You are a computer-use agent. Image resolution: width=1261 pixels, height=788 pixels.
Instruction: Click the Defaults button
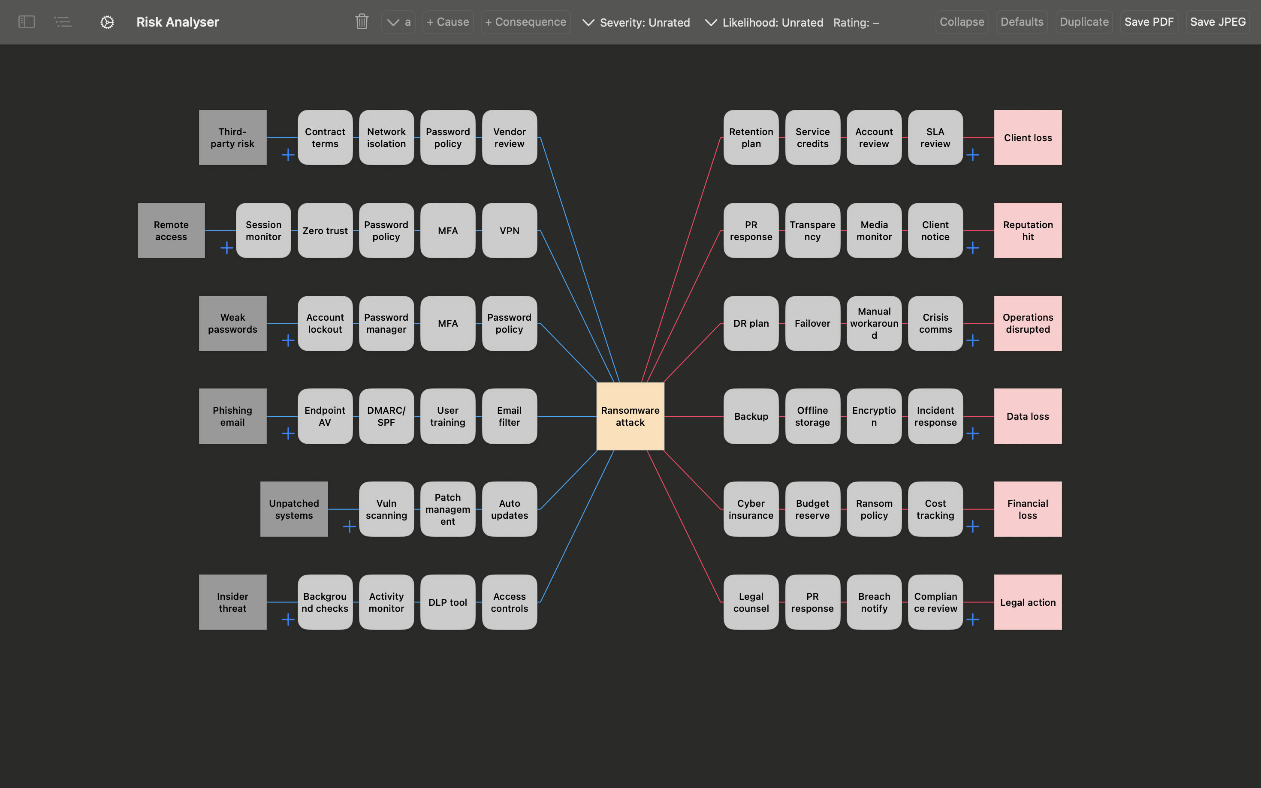1022,22
